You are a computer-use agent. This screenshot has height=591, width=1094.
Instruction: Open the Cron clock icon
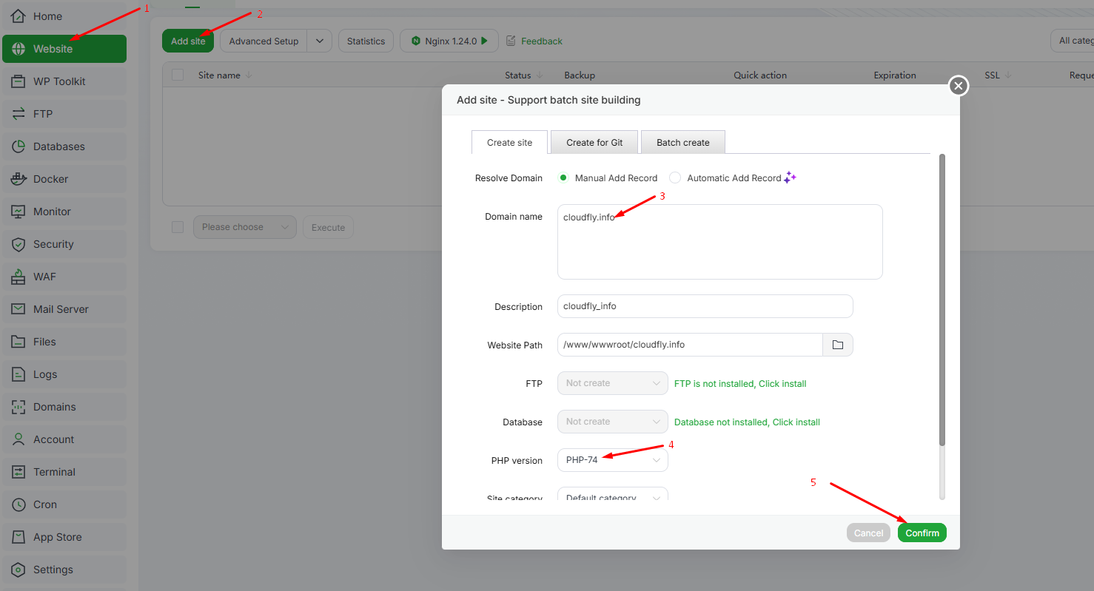pos(19,504)
